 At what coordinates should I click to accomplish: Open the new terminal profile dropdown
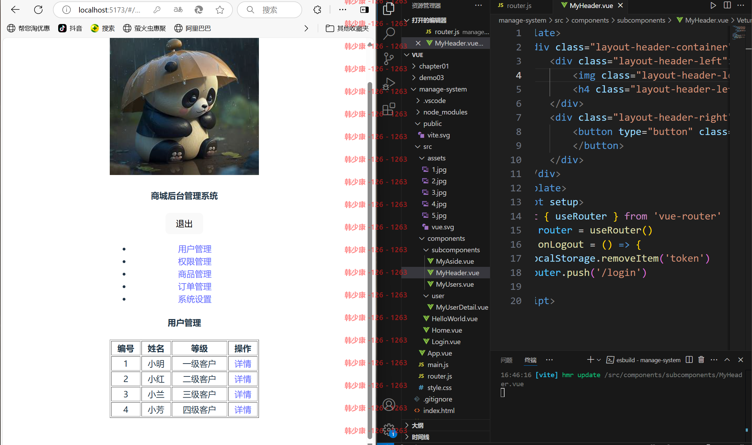(599, 360)
